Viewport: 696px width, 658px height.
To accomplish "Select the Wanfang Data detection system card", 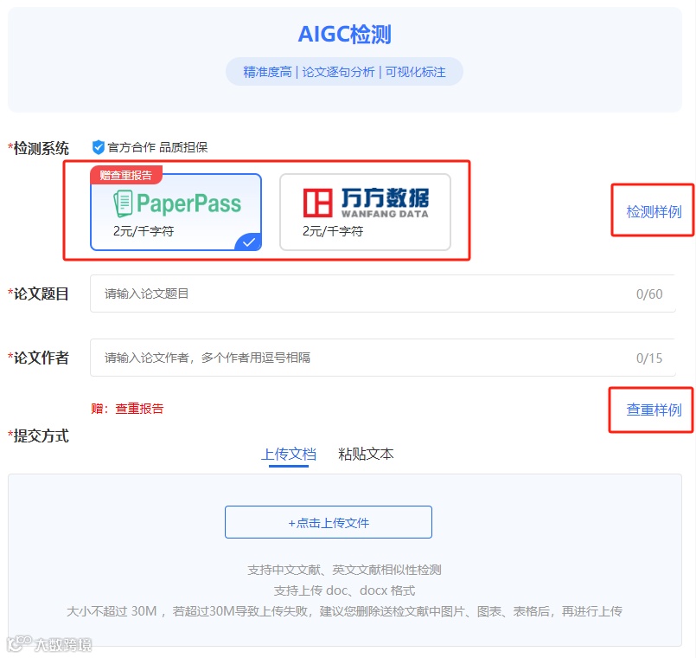I will click(x=365, y=212).
